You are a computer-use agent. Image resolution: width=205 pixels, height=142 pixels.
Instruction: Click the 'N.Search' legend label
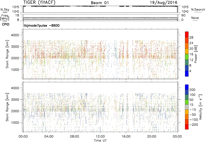coord(198,9)
